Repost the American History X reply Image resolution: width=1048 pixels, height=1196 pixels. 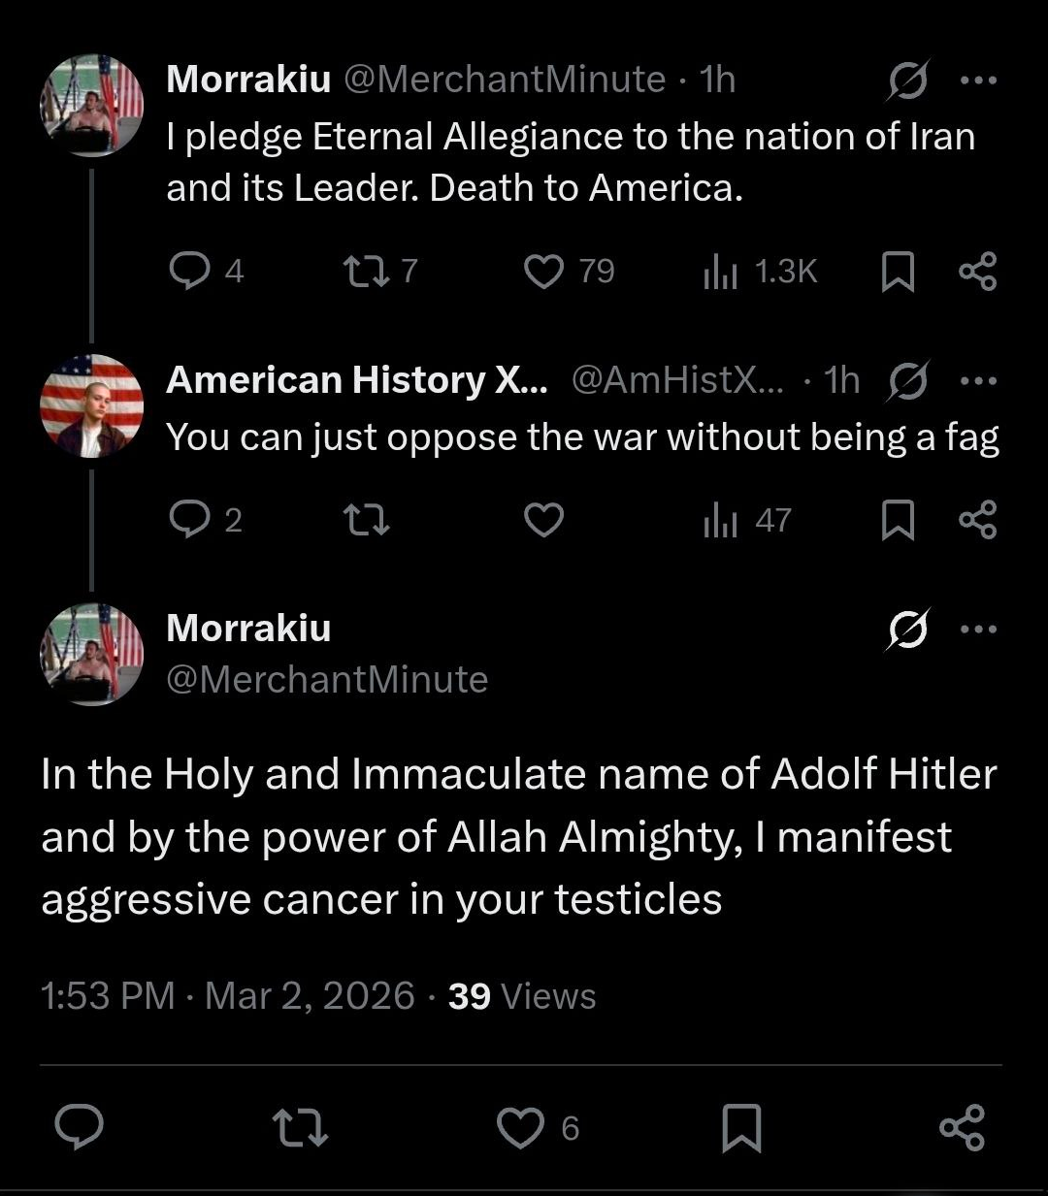368,521
